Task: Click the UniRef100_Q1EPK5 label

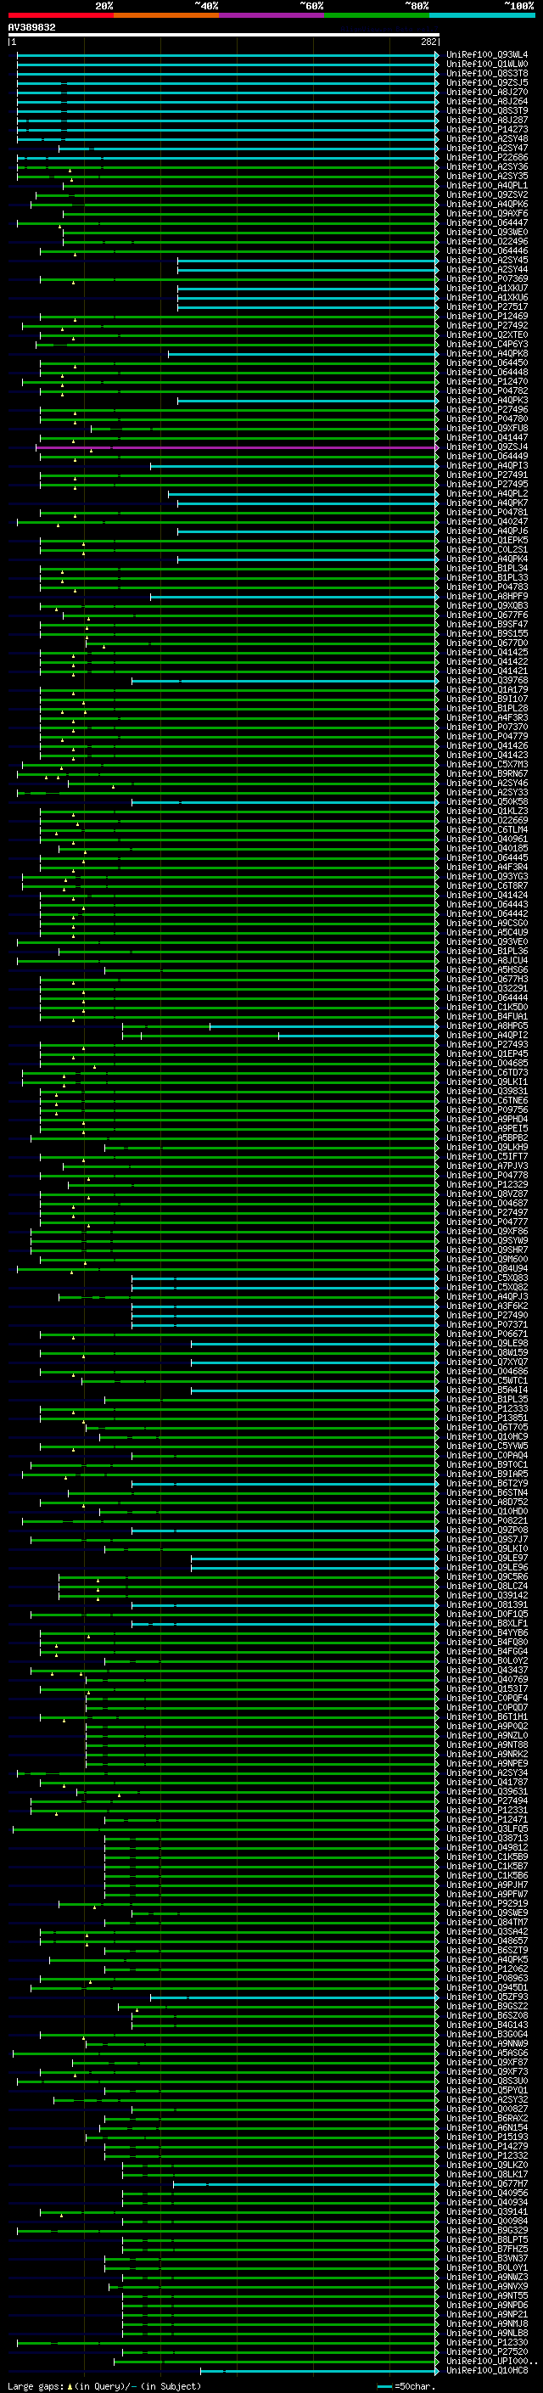Action: click(487, 541)
